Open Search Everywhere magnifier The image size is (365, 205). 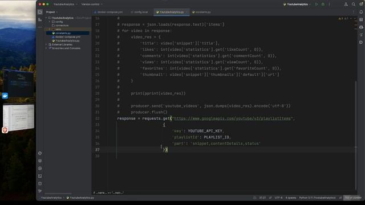(354, 4)
